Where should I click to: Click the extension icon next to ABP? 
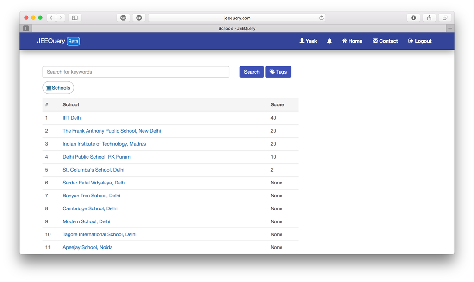[x=139, y=18]
